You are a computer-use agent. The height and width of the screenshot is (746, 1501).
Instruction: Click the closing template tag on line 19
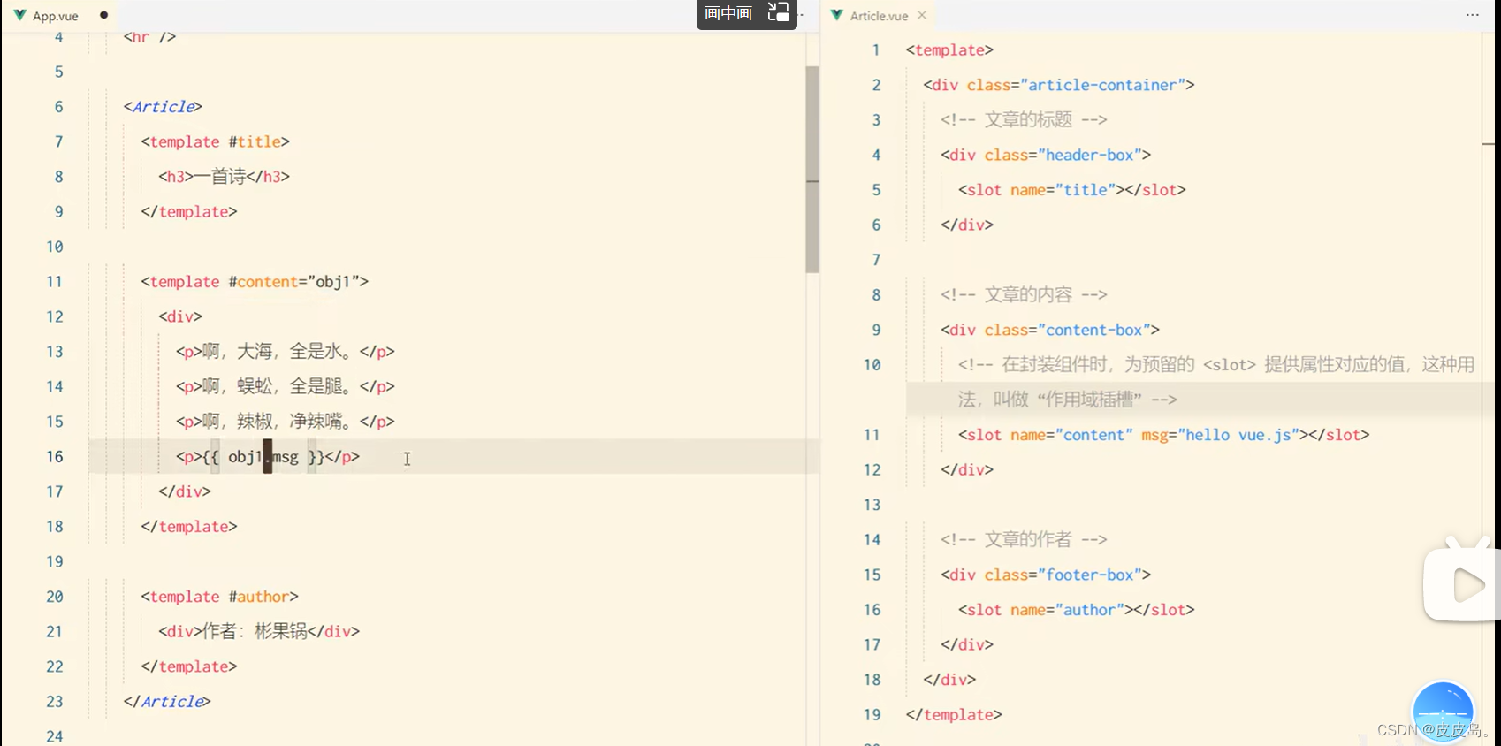(954, 714)
